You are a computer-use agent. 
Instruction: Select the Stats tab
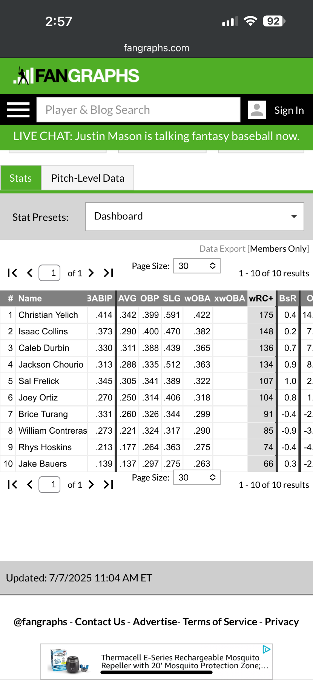click(21, 178)
